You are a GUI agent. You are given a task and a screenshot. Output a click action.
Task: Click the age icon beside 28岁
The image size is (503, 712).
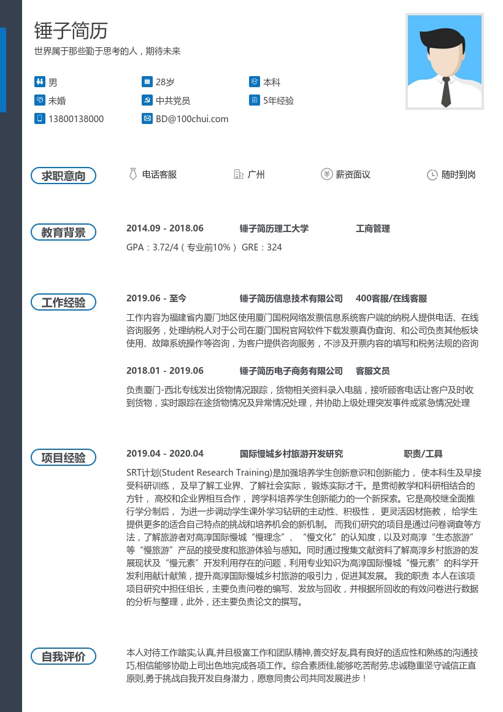147,82
